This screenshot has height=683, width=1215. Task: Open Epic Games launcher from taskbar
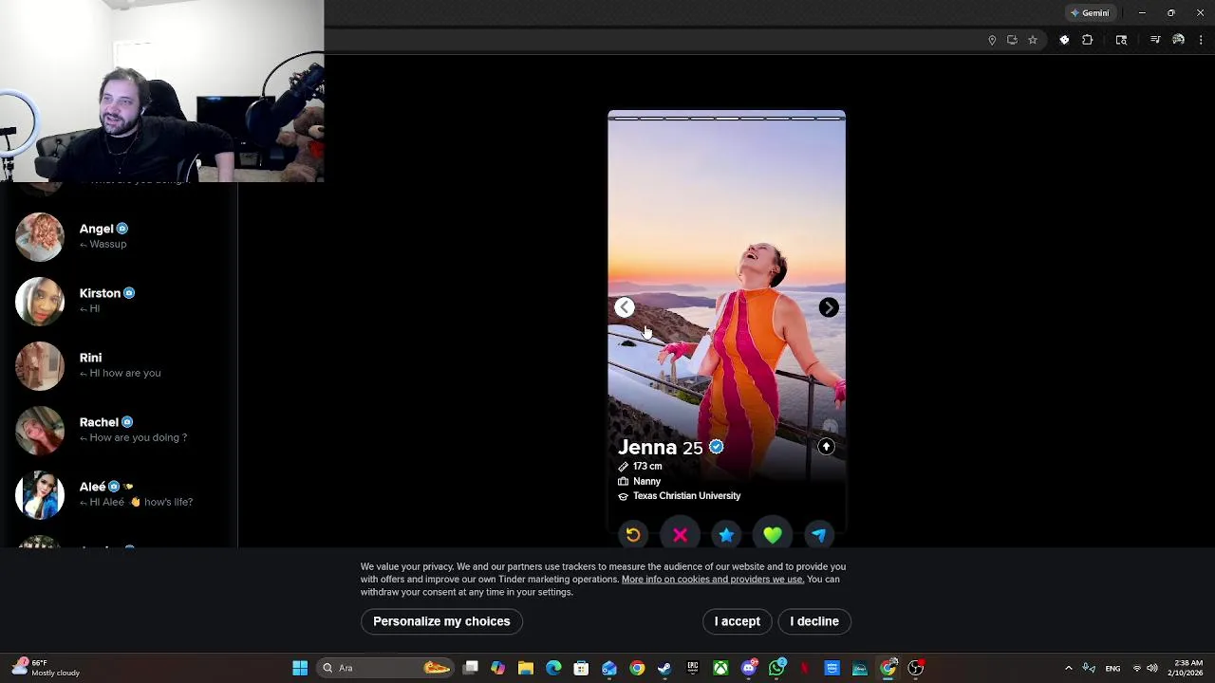tap(693, 668)
